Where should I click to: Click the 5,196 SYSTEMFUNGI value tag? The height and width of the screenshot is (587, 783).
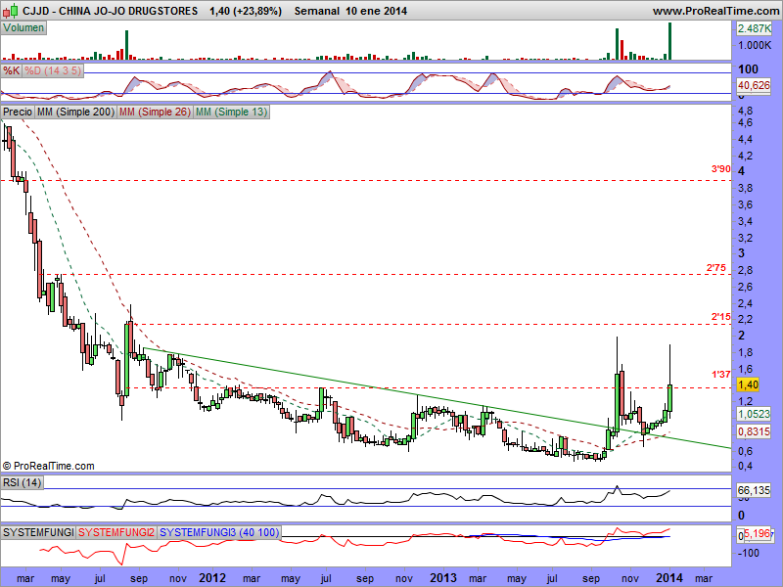pyautogui.click(x=758, y=534)
